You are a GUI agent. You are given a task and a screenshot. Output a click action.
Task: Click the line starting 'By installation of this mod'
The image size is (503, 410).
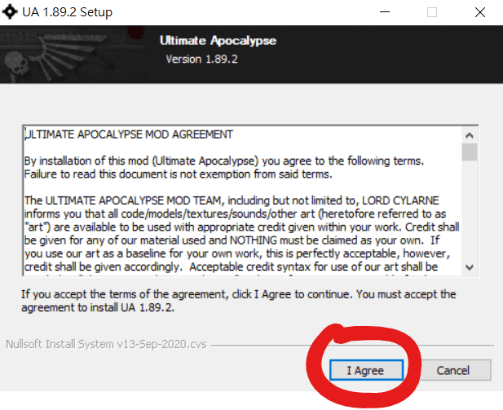(224, 161)
